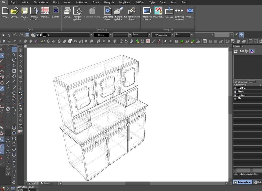Click the Nowy (new file) icon
The height and width of the screenshot is (191, 262).
[5, 11]
